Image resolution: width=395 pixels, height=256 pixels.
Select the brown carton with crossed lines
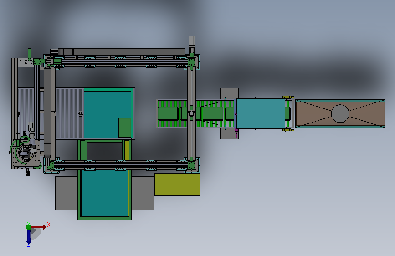pos(340,113)
